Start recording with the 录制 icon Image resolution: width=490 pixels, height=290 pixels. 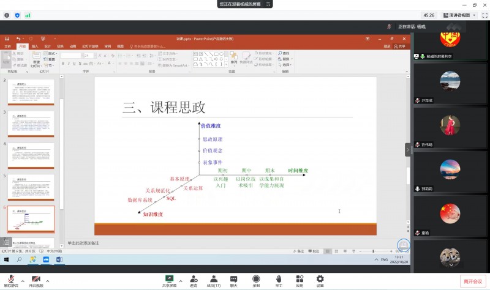click(256, 279)
